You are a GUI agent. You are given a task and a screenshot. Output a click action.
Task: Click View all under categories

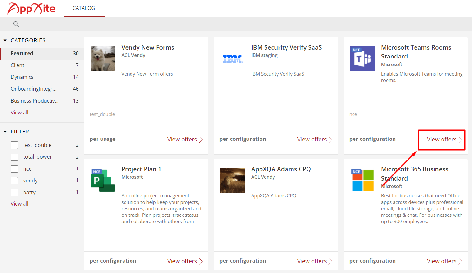coord(19,113)
